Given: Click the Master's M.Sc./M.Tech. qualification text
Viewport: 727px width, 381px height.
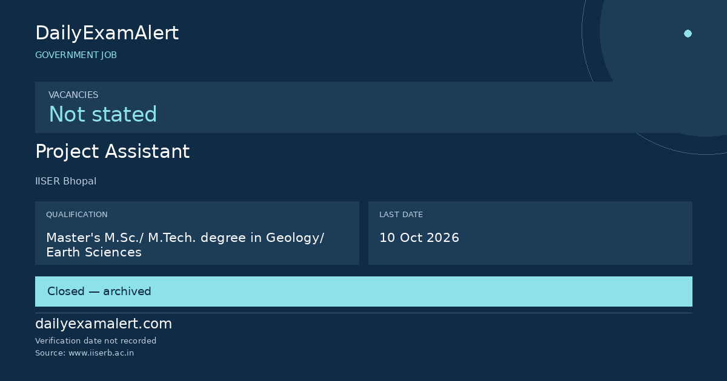Looking at the screenshot, I should point(185,245).
